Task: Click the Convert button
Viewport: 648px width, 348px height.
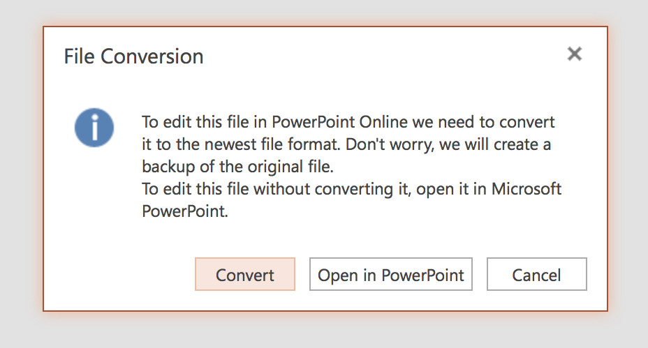Action: coord(245,275)
